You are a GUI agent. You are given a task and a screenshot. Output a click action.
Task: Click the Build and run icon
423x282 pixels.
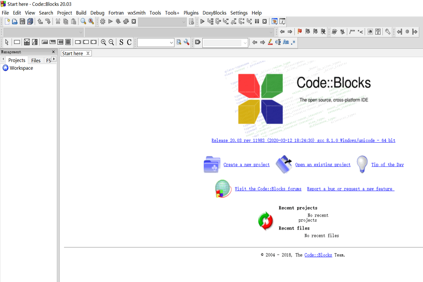point(118,21)
